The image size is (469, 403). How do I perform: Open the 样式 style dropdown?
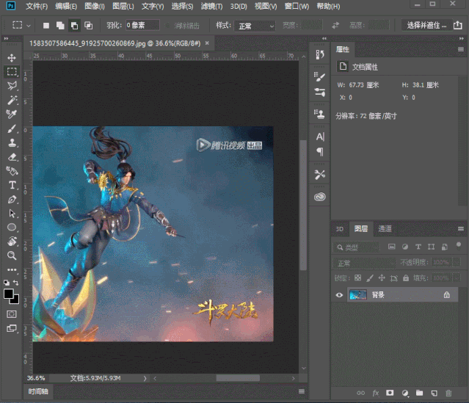tap(254, 26)
